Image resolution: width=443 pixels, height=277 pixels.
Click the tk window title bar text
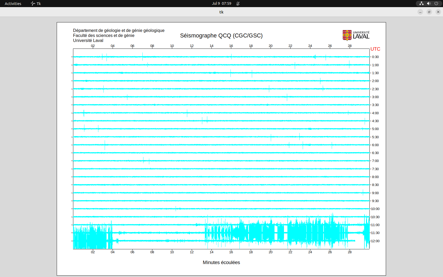(221, 12)
